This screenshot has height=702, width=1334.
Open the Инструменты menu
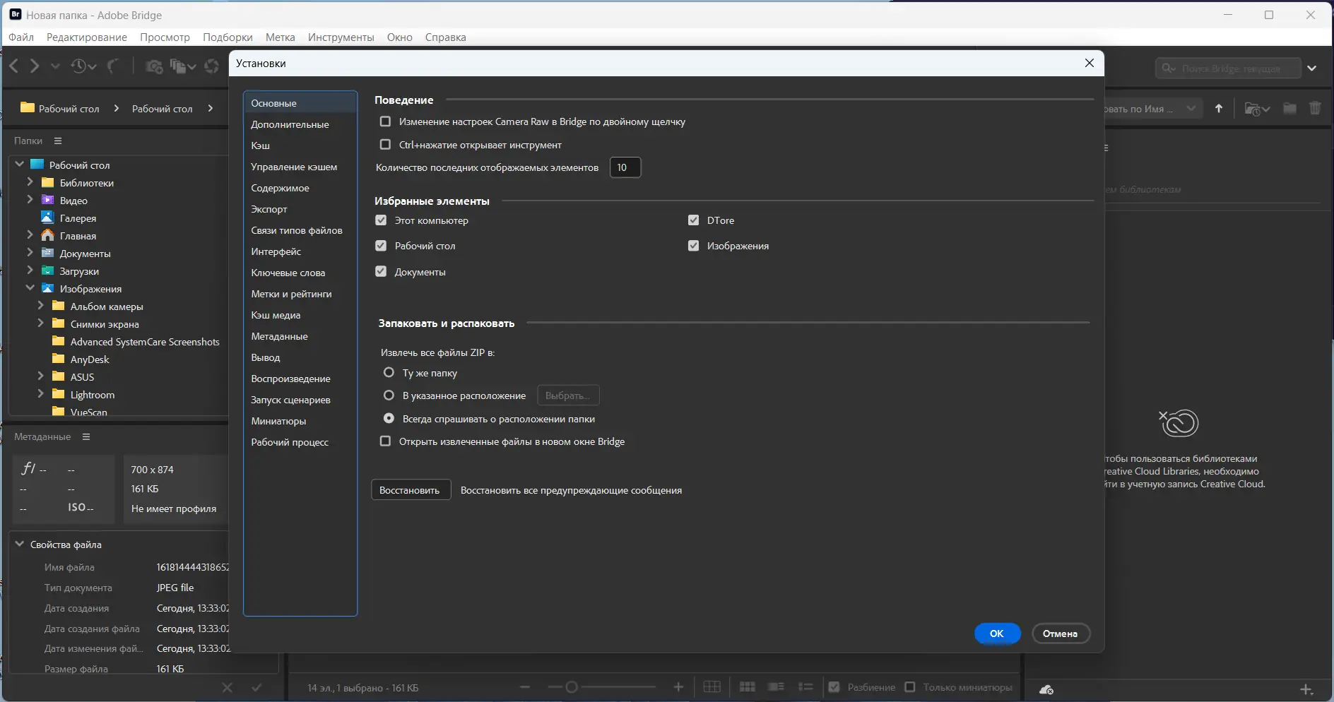pyautogui.click(x=341, y=37)
